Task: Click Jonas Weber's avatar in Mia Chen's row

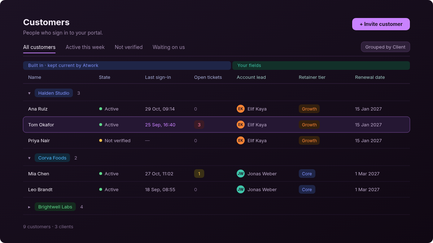Action: 241,174
